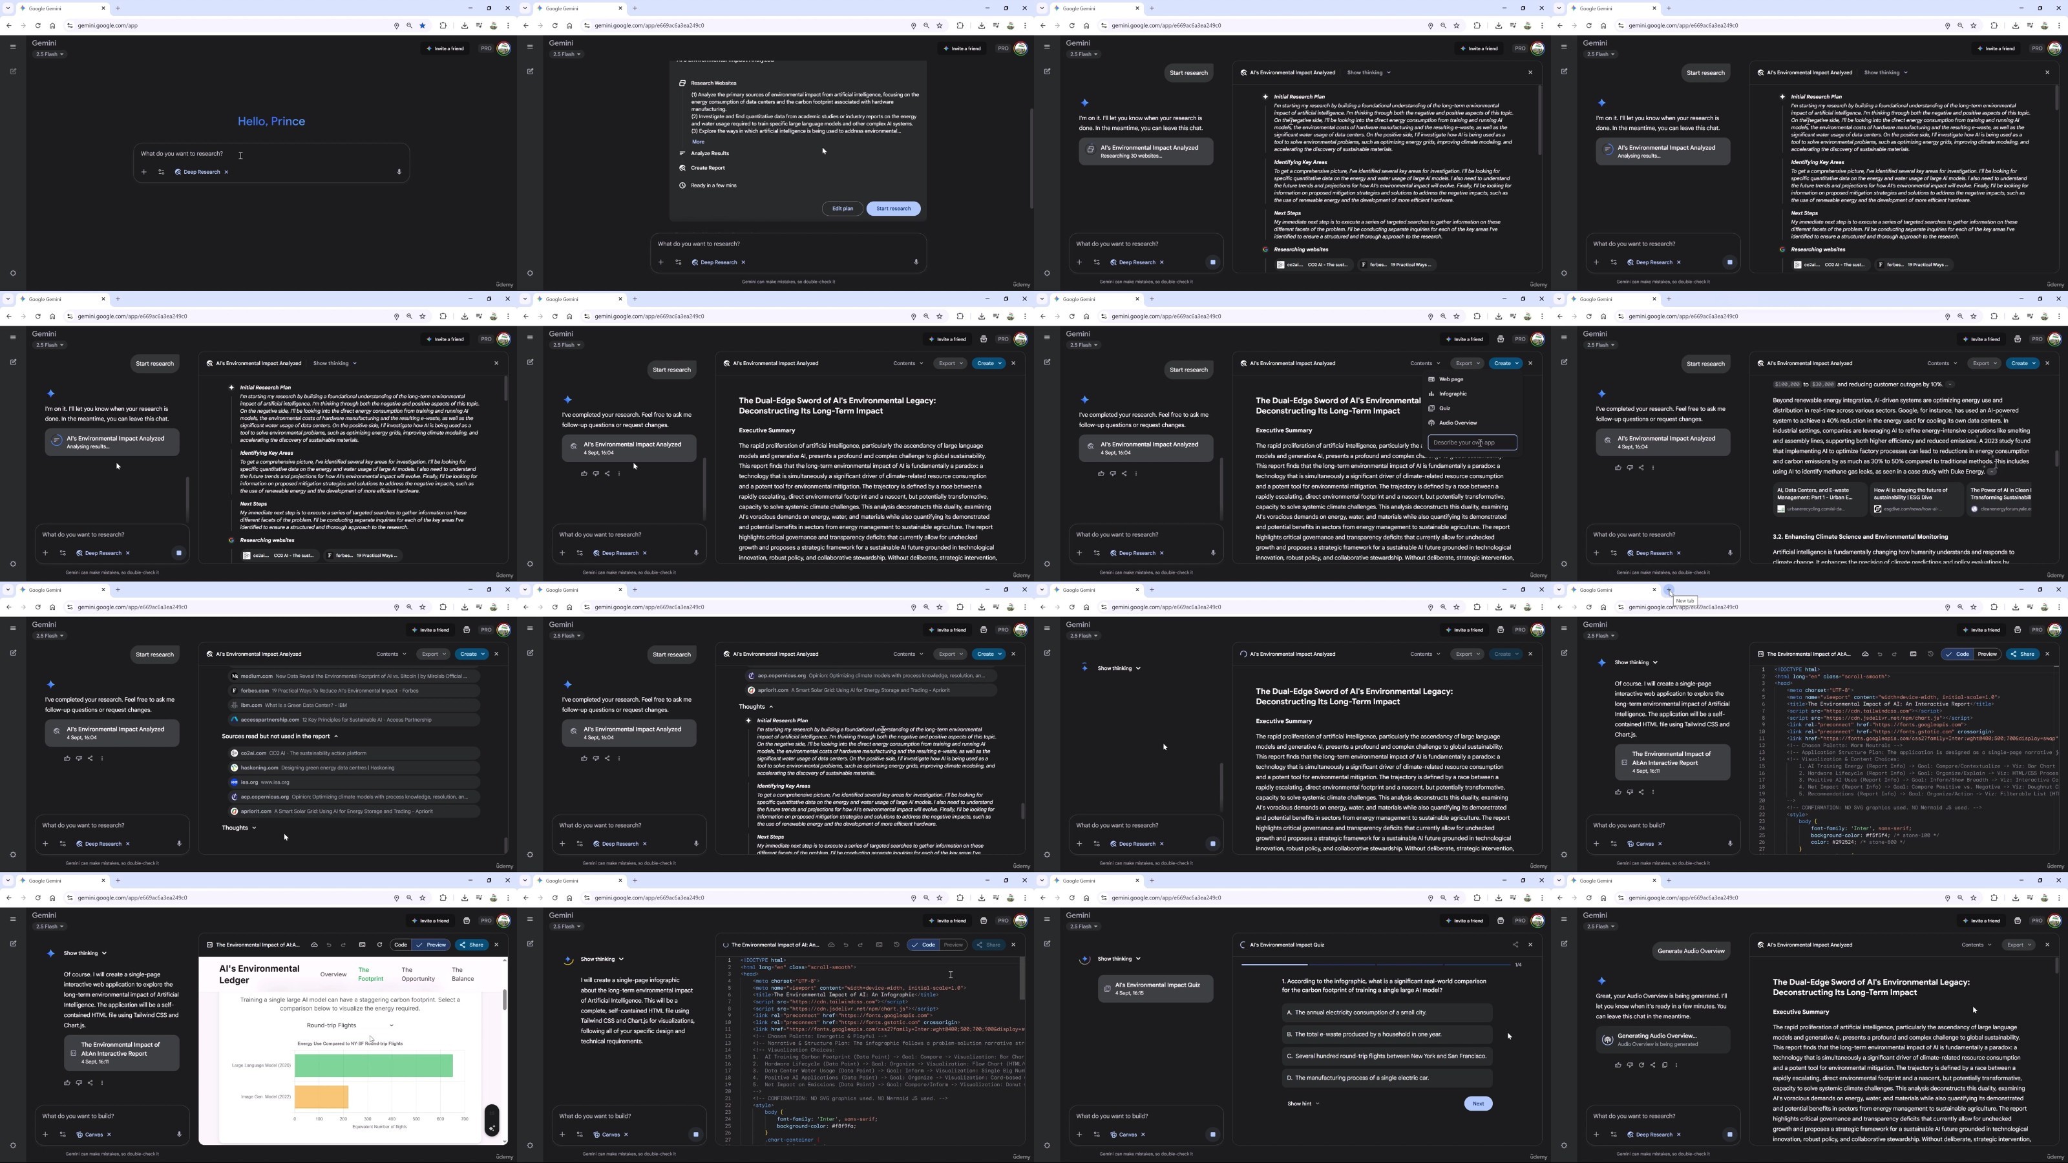Open settings gear in "Hello, Prince" window sidebar
The height and width of the screenshot is (1163, 2068).
coord(13,273)
